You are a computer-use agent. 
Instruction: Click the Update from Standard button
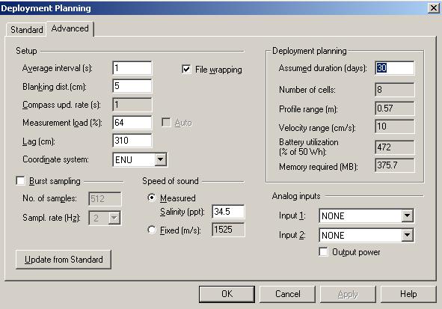click(64, 260)
